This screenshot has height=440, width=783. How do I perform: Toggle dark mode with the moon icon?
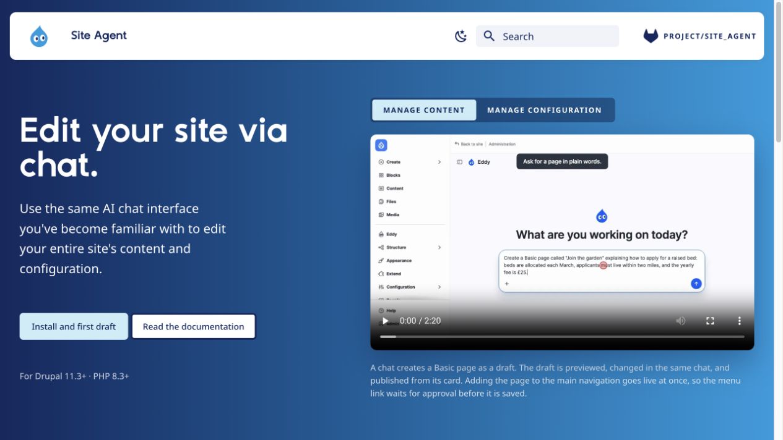click(x=461, y=36)
